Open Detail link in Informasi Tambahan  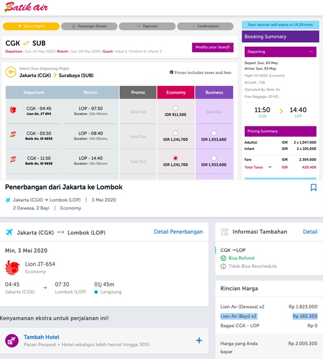pos(310,232)
